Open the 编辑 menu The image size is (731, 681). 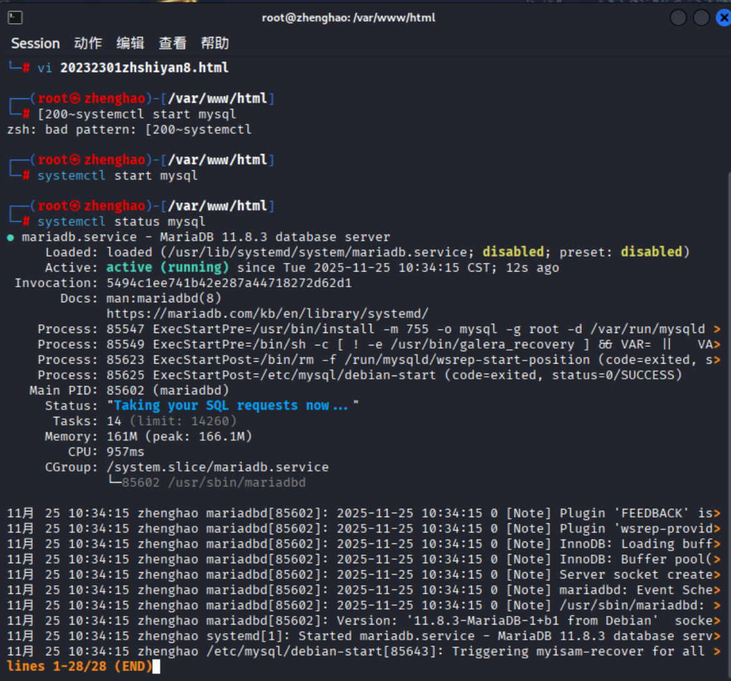(x=130, y=43)
